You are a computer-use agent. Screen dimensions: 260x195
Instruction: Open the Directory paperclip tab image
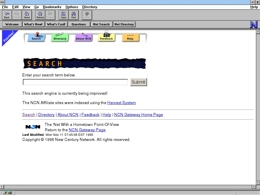(60, 37)
